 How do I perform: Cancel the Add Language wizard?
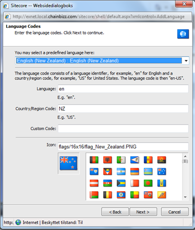(x=175, y=212)
